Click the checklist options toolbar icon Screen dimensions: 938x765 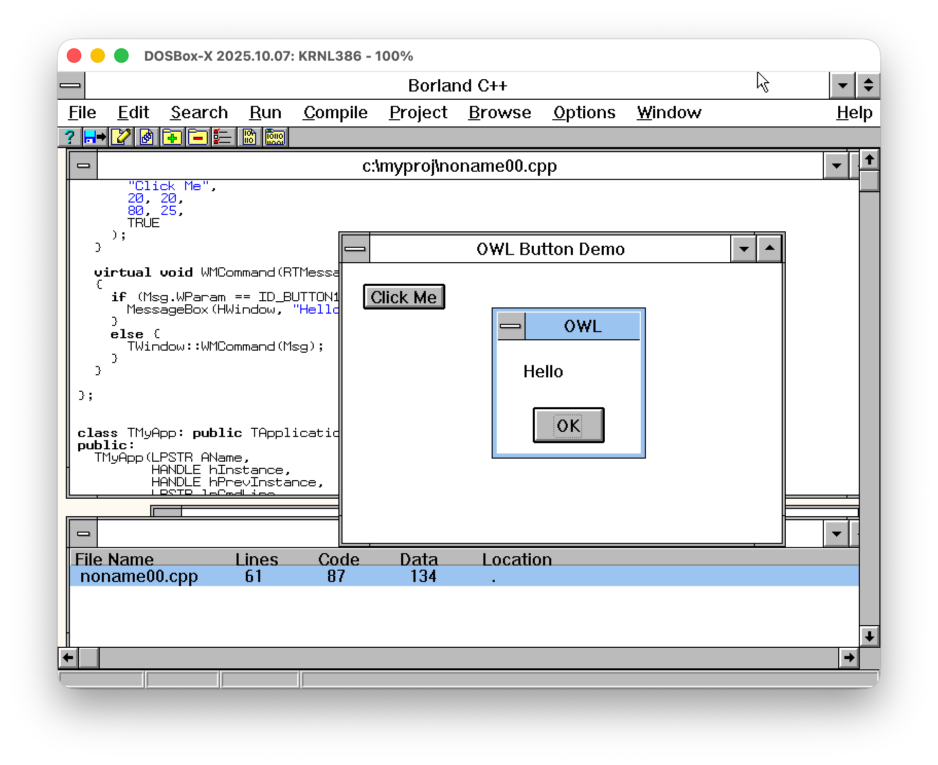(x=223, y=137)
